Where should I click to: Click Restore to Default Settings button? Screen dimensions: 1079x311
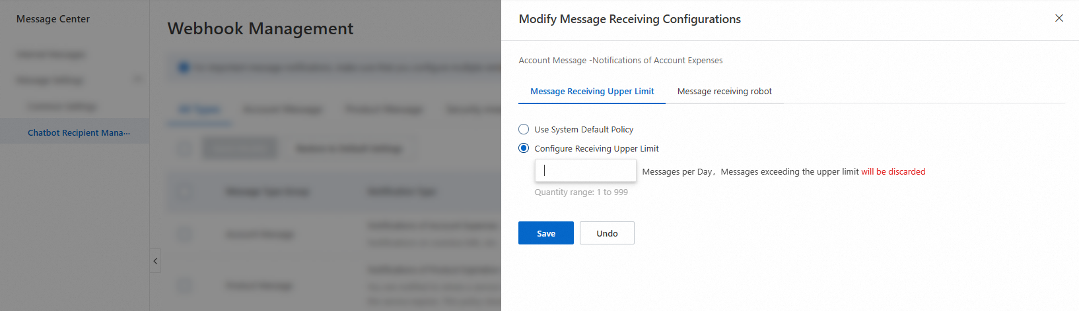point(349,148)
